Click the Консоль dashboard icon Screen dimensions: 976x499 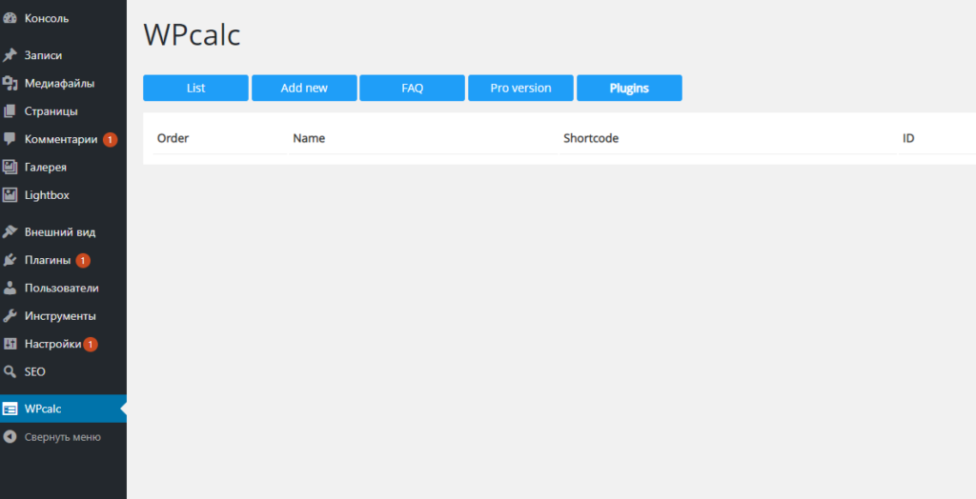(x=10, y=19)
